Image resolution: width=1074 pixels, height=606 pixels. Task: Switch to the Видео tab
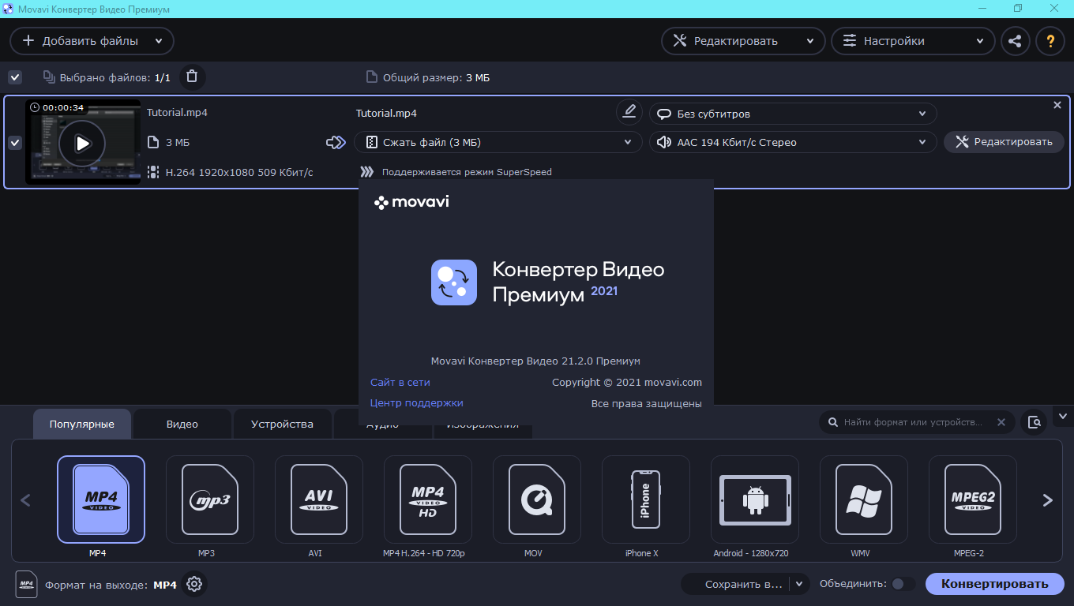pos(182,424)
